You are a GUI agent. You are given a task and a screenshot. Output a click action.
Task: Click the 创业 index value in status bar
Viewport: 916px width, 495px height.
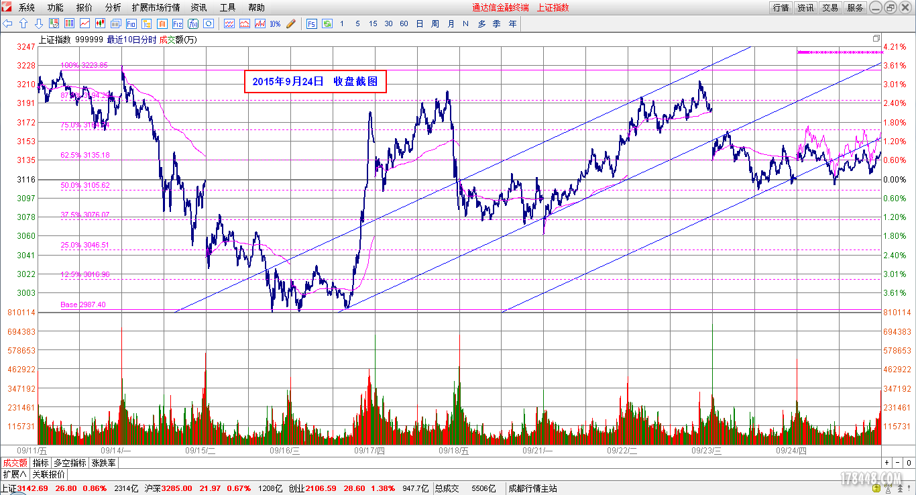[321, 488]
